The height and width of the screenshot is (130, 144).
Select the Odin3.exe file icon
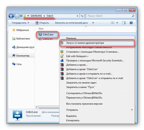pos(40,35)
